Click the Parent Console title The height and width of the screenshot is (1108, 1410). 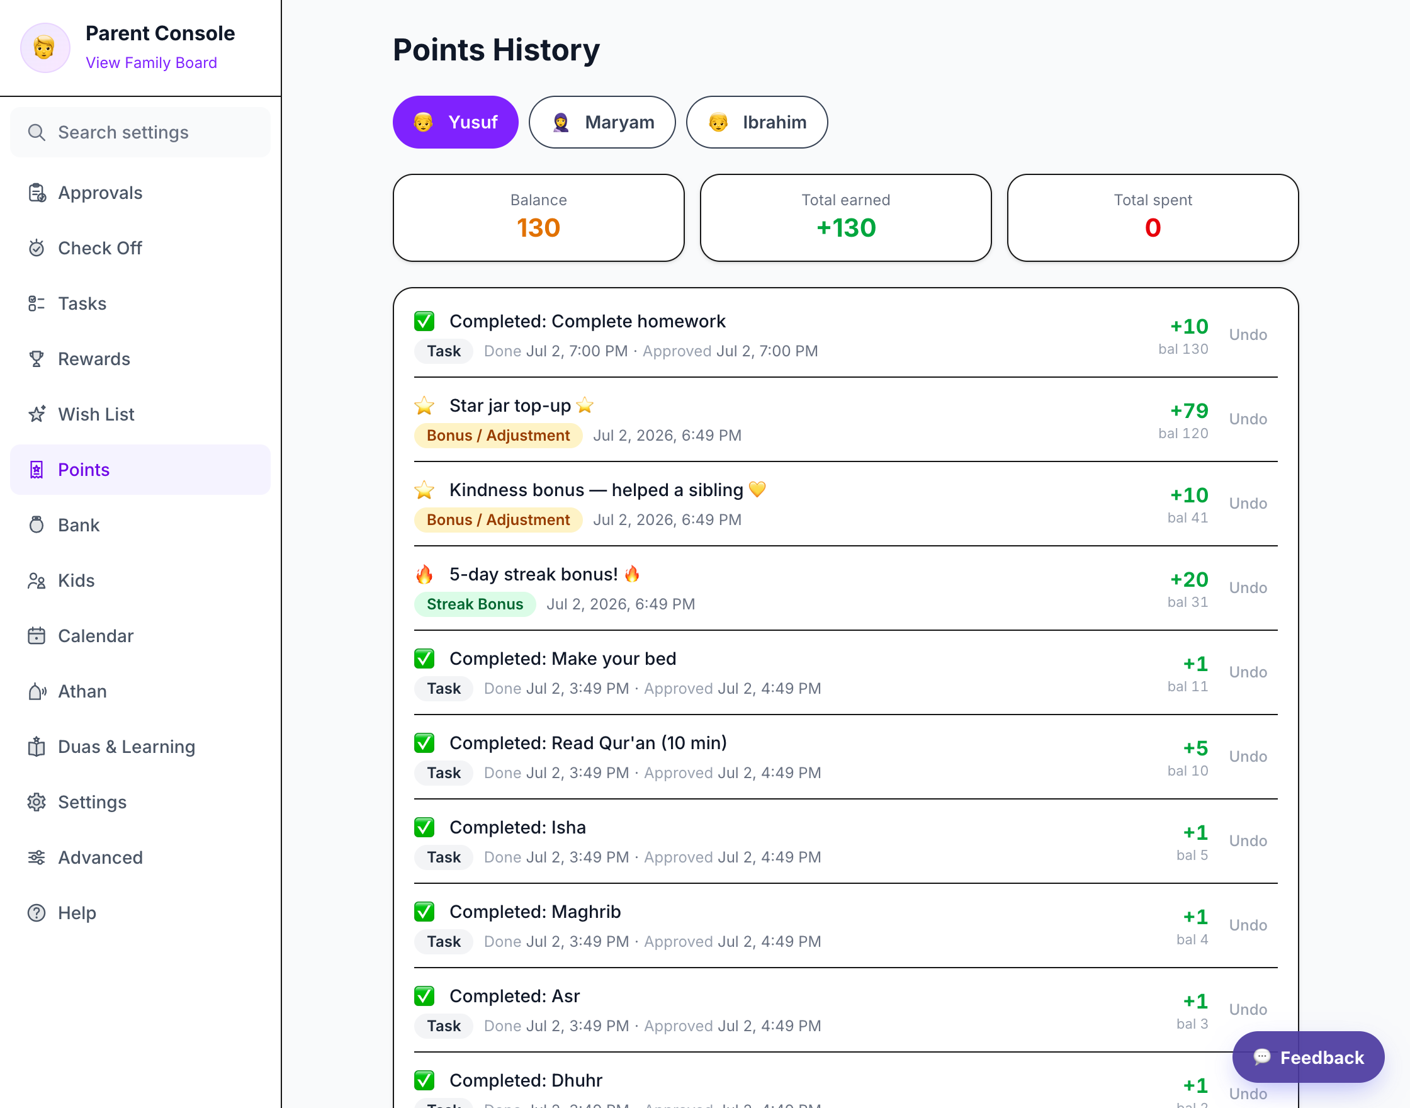(x=160, y=33)
